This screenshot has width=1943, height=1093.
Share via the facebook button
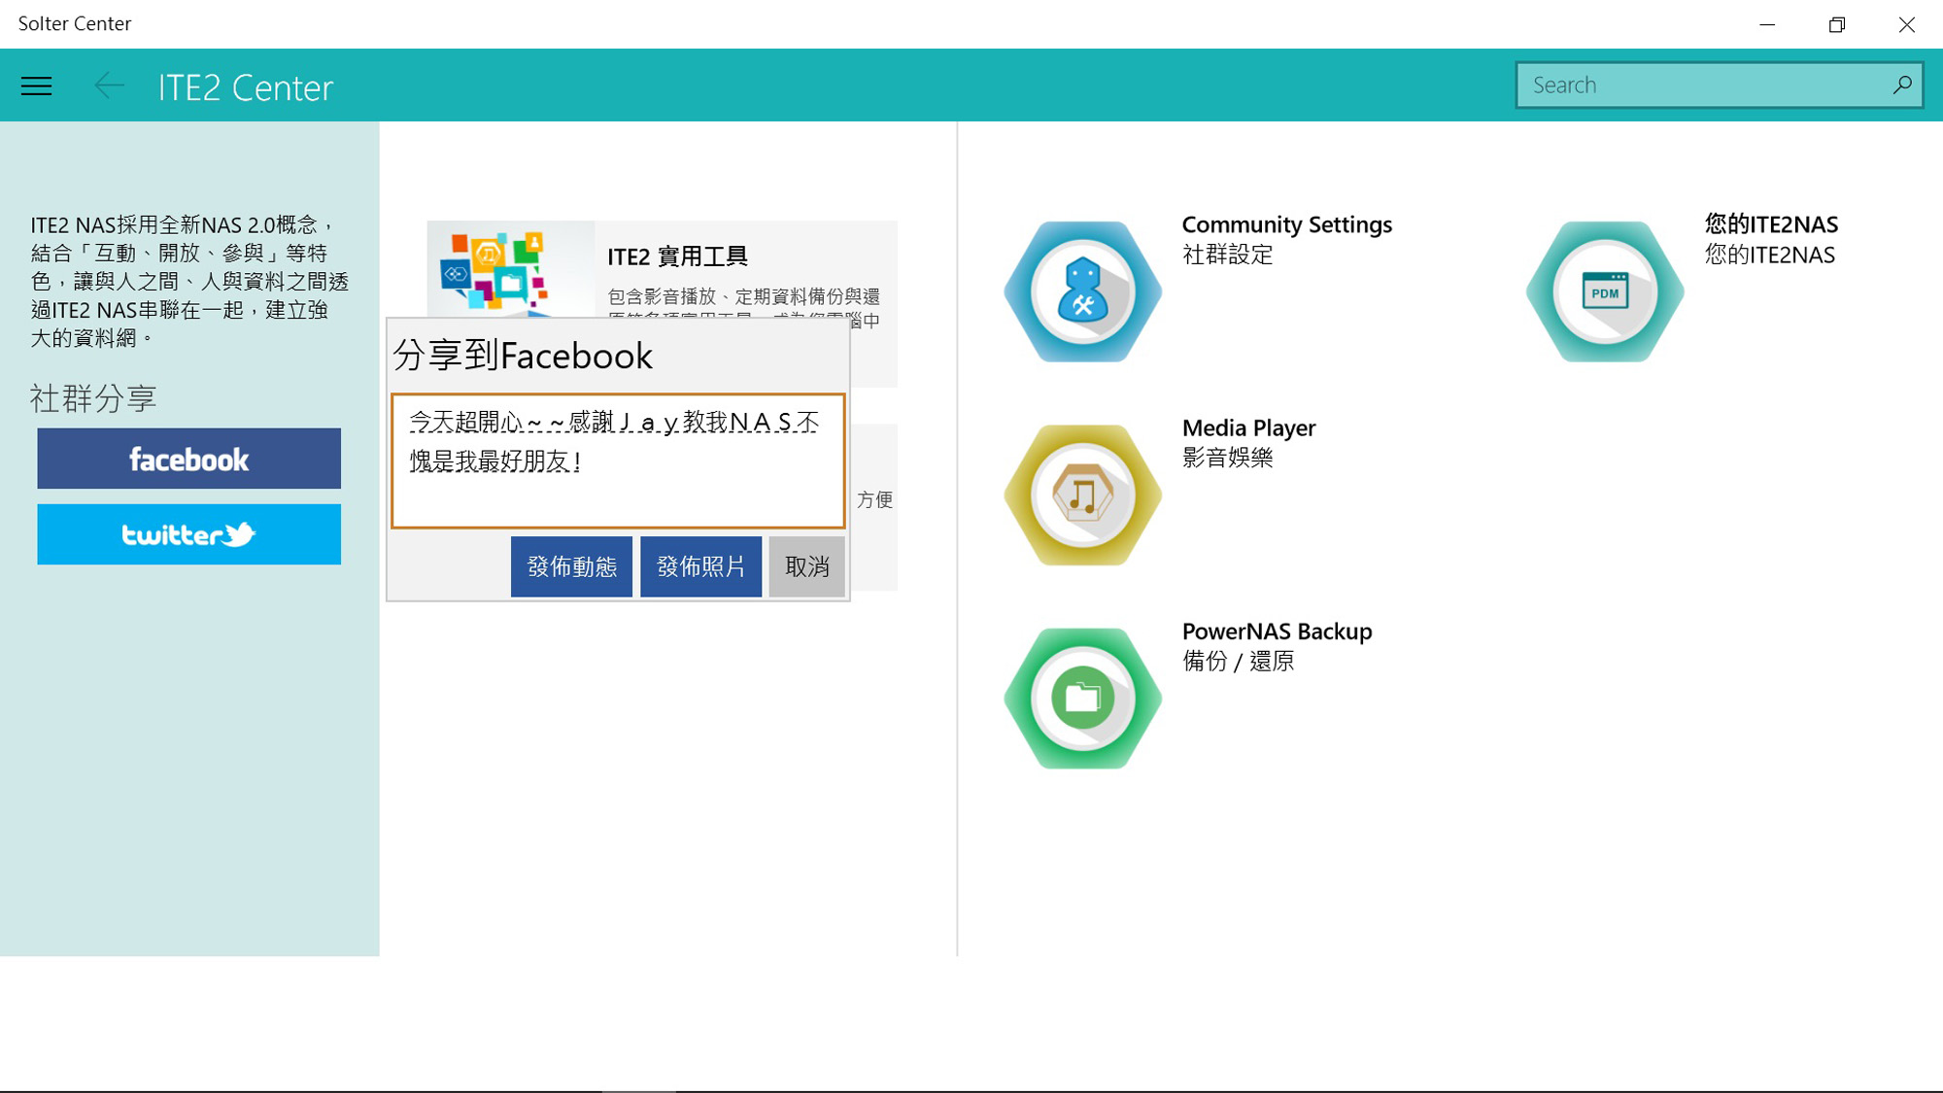point(188,458)
